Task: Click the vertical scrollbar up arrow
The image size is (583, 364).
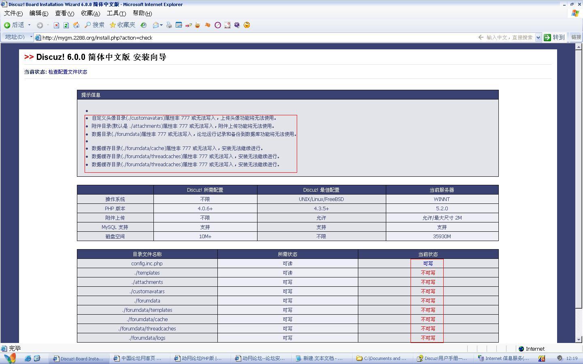Action: click(x=579, y=47)
